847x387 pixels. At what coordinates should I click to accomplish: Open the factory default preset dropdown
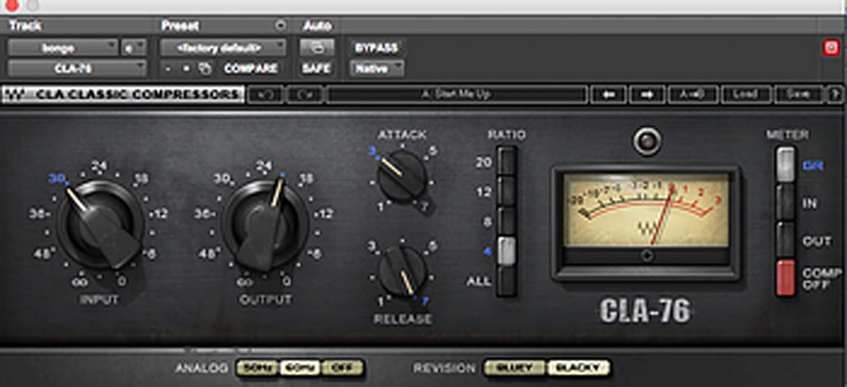[222, 48]
